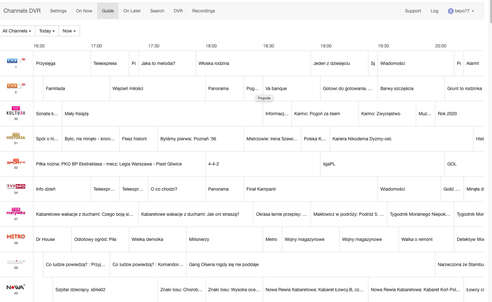Select the TVP Kultura channel icon
The image size is (492, 302).
(16, 111)
